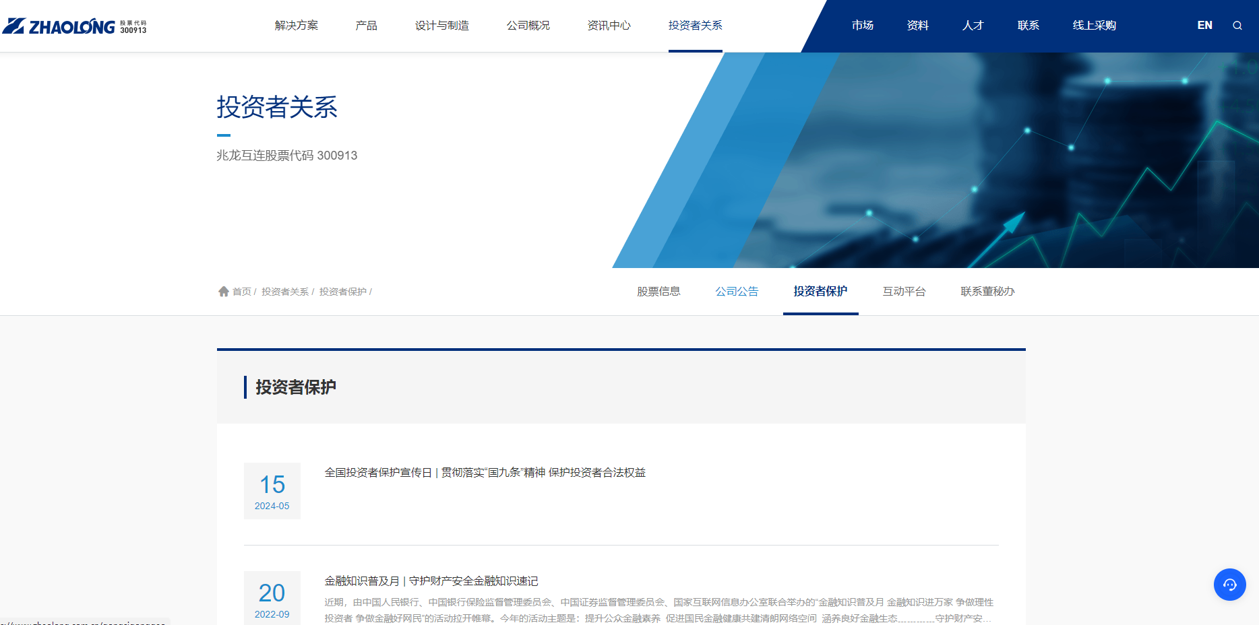Open article 金融知识普及月

pyautogui.click(x=431, y=581)
